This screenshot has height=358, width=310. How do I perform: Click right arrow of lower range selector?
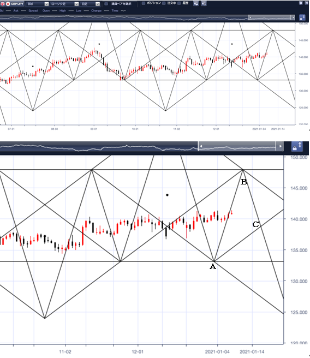(280, 146)
